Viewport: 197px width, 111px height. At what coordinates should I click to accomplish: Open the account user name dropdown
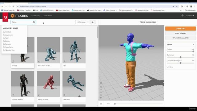(190, 16)
